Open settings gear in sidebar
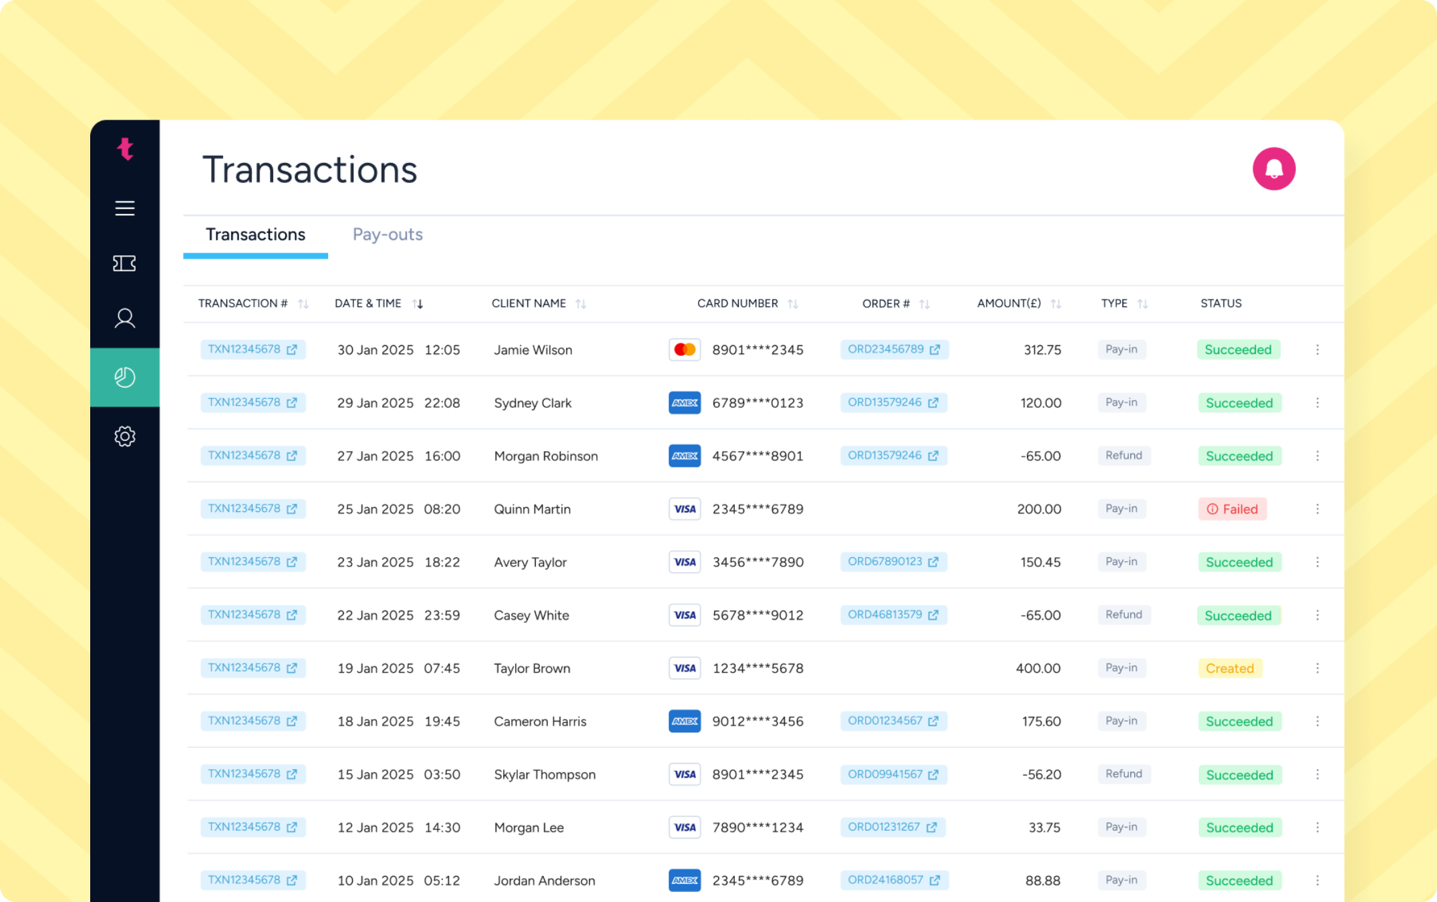 [x=125, y=436]
